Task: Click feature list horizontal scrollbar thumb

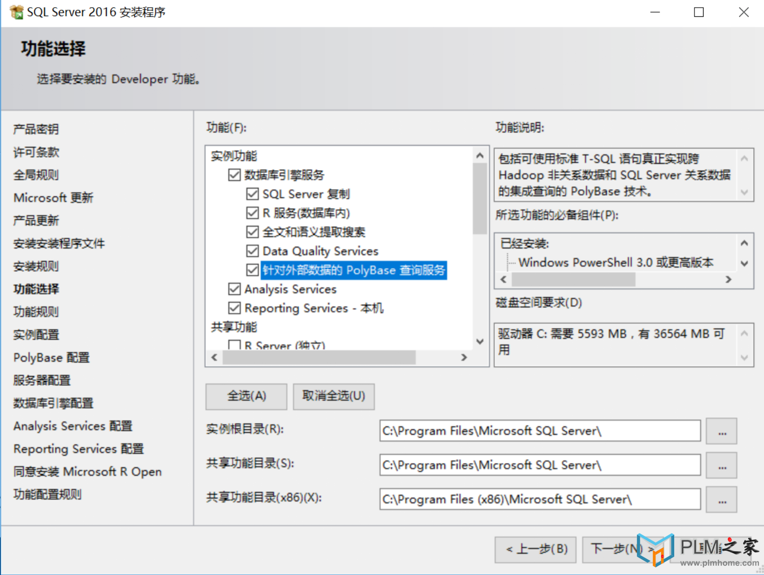Action: point(319,357)
